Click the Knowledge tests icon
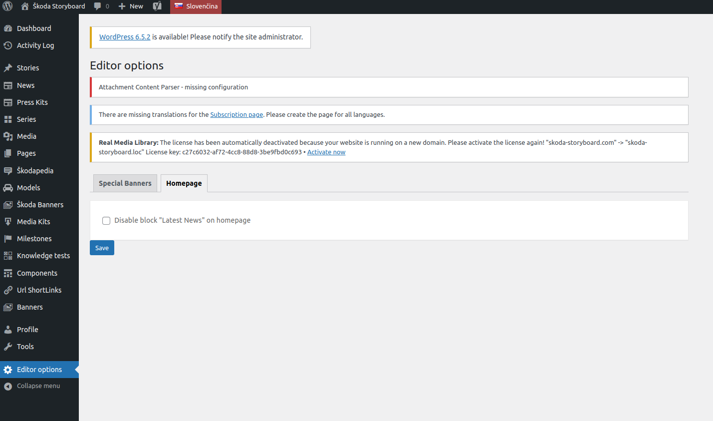The image size is (713, 421). coord(8,256)
